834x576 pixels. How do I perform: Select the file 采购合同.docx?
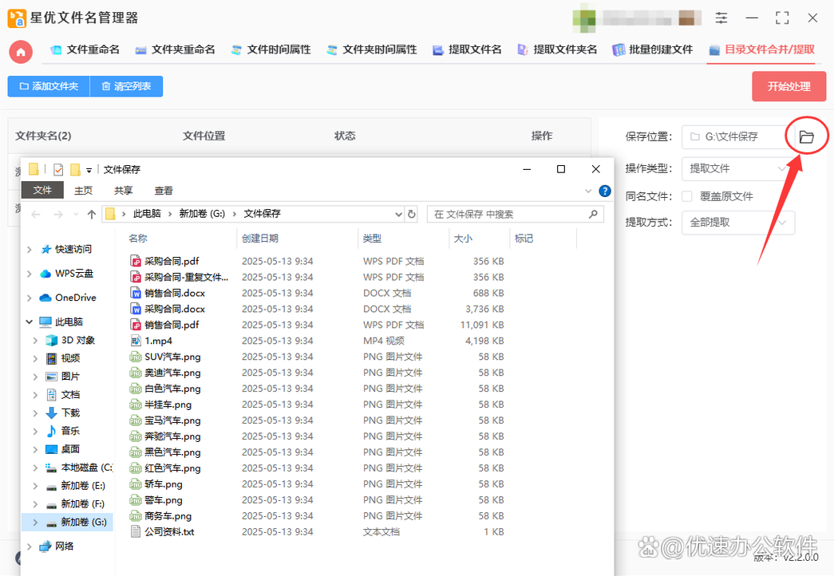click(x=175, y=309)
